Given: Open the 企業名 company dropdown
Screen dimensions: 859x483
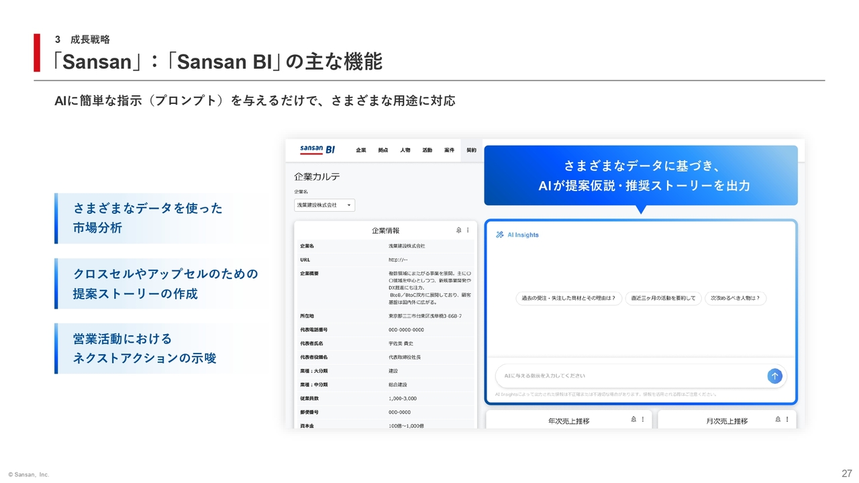Looking at the screenshot, I should (x=324, y=205).
